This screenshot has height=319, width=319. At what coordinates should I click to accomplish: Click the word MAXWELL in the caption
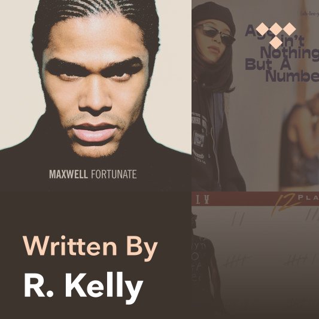pyautogui.click(x=68, y=174)
